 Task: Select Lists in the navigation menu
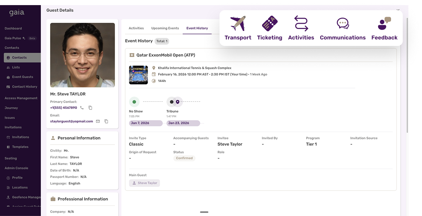click(x=15, y=67)
